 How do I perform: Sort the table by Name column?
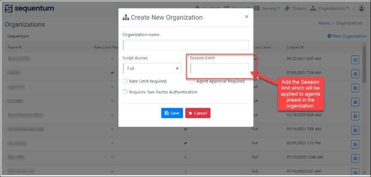(14, 47)
